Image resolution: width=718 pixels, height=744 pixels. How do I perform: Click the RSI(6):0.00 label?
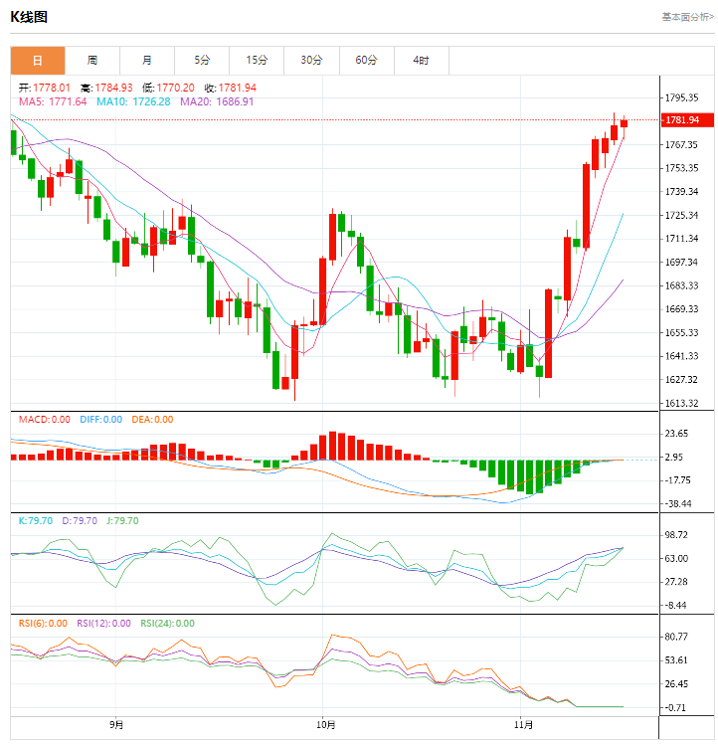coord(43,624)
